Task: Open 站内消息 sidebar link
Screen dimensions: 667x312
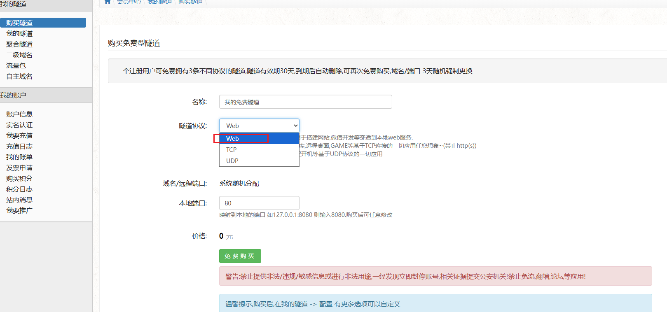Action: coord(19,200)
